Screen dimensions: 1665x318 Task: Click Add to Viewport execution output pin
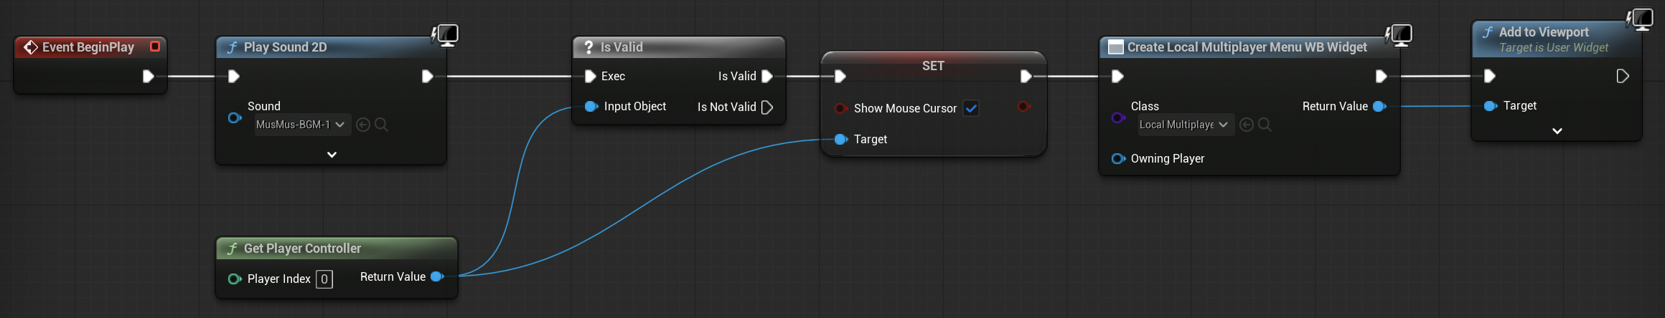[1622, 76]
